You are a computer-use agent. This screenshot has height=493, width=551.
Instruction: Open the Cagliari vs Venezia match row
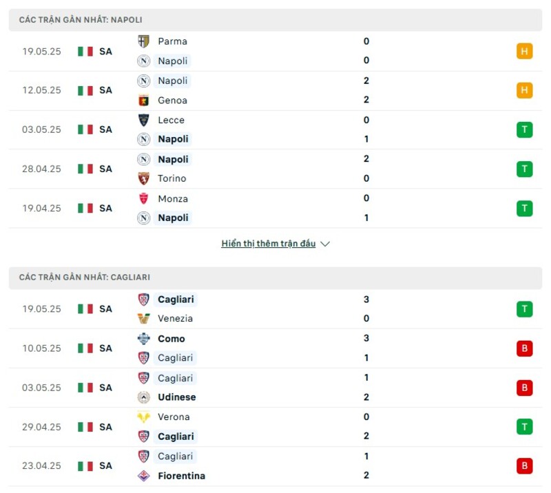click(x=275, y=309)
